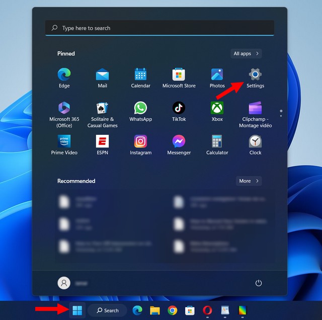Screen dimensions: 322x320
Task: Open the ESPN app
Action: [102, 145]
